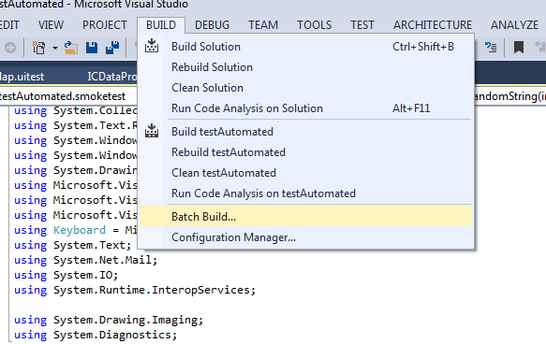
Task: Click the Navigate Forward arrow icon
Action: (10, 48)
